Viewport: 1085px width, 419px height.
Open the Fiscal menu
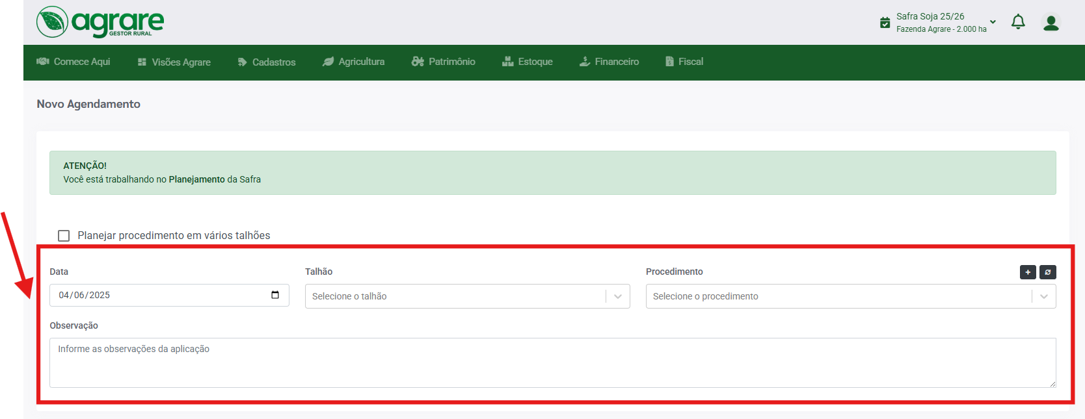pyautogui.click(x=684, y=62)
